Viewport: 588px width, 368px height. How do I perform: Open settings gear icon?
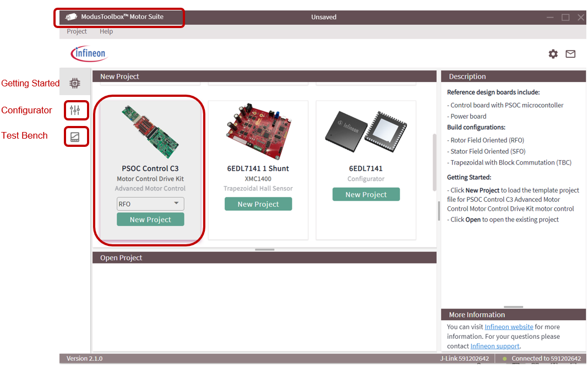[x=553, y=54]
